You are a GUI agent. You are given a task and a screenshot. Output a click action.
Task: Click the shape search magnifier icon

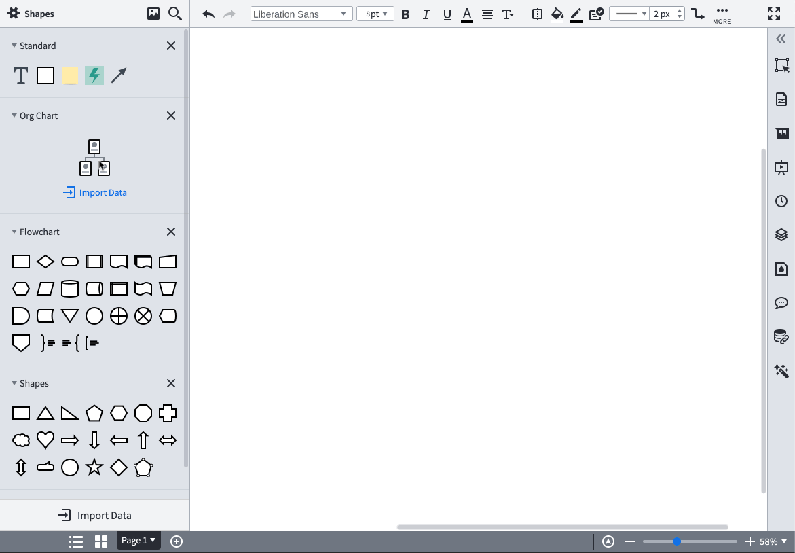[x=175, y=13]
